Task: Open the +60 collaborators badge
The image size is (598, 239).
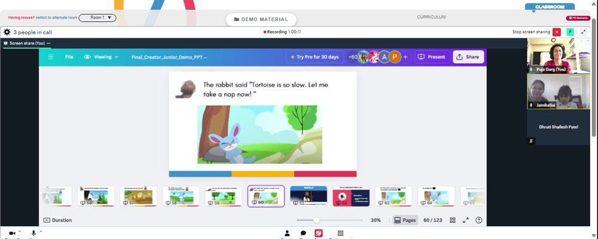Action: pyautogui.click(x=352, y=57)
